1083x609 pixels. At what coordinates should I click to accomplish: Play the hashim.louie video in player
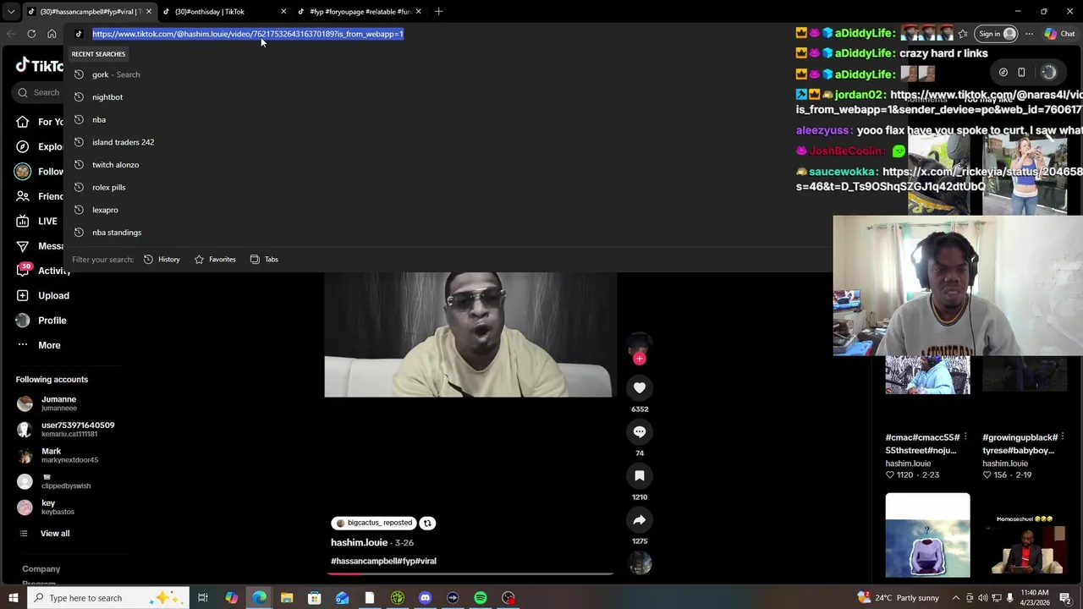point(470,335)
